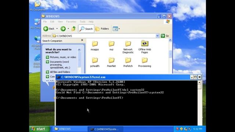This screenshot has height=132, width=235.
Task: Open the Forward history dropdown arrow
Action: (x=68, y=29)
